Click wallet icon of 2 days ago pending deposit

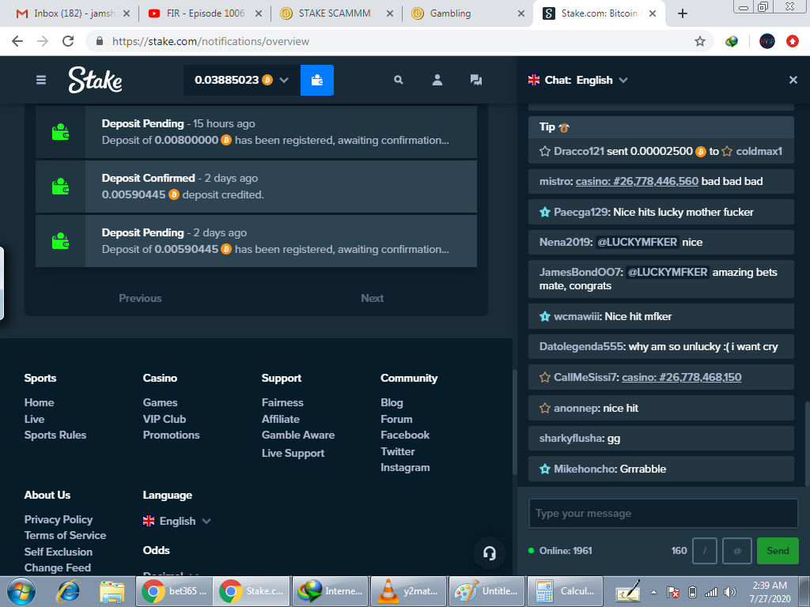[60, 241]
